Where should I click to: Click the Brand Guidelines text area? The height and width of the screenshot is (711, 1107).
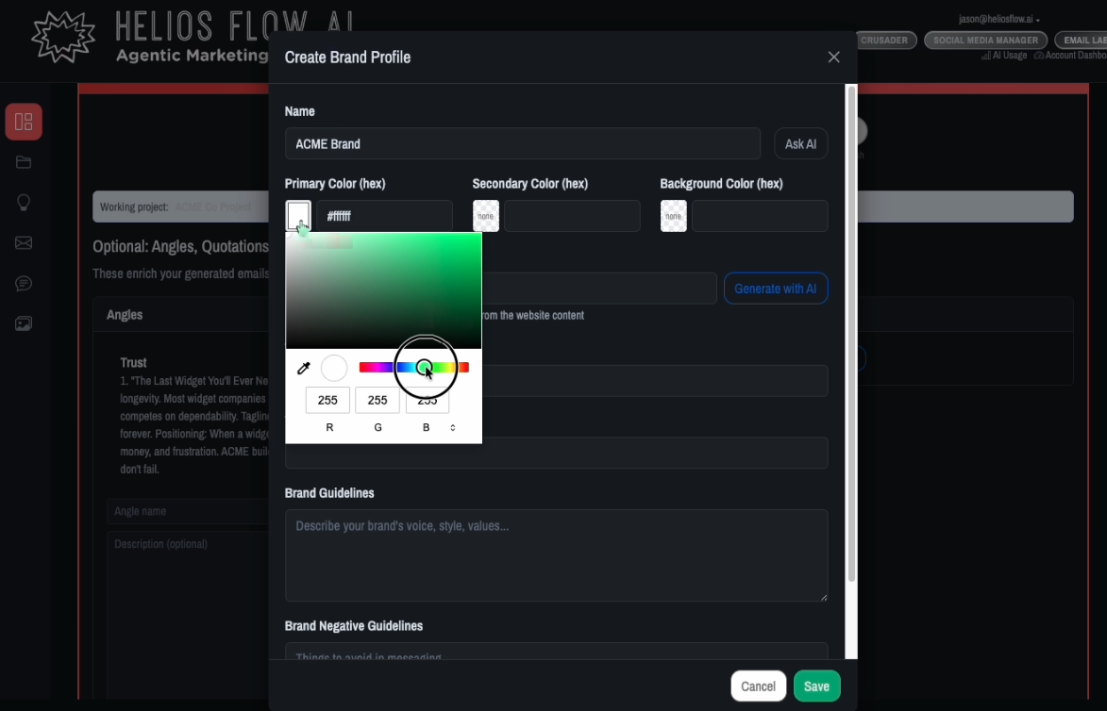click(x=556, y=555)
